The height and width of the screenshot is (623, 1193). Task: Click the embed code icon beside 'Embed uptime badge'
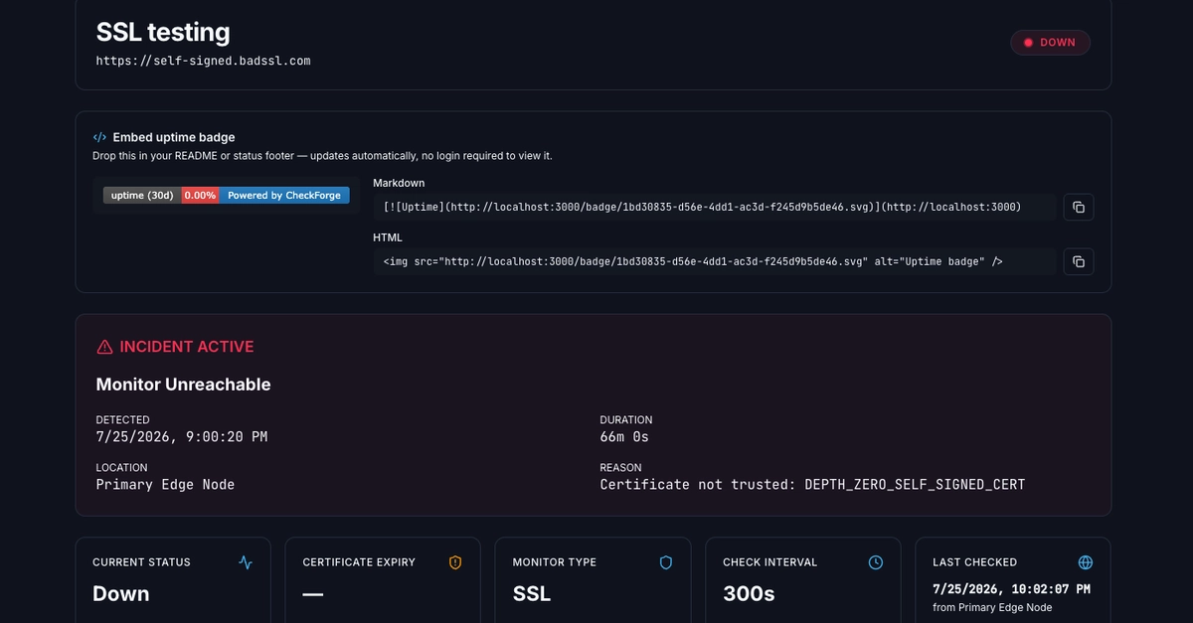click(99, 137)
